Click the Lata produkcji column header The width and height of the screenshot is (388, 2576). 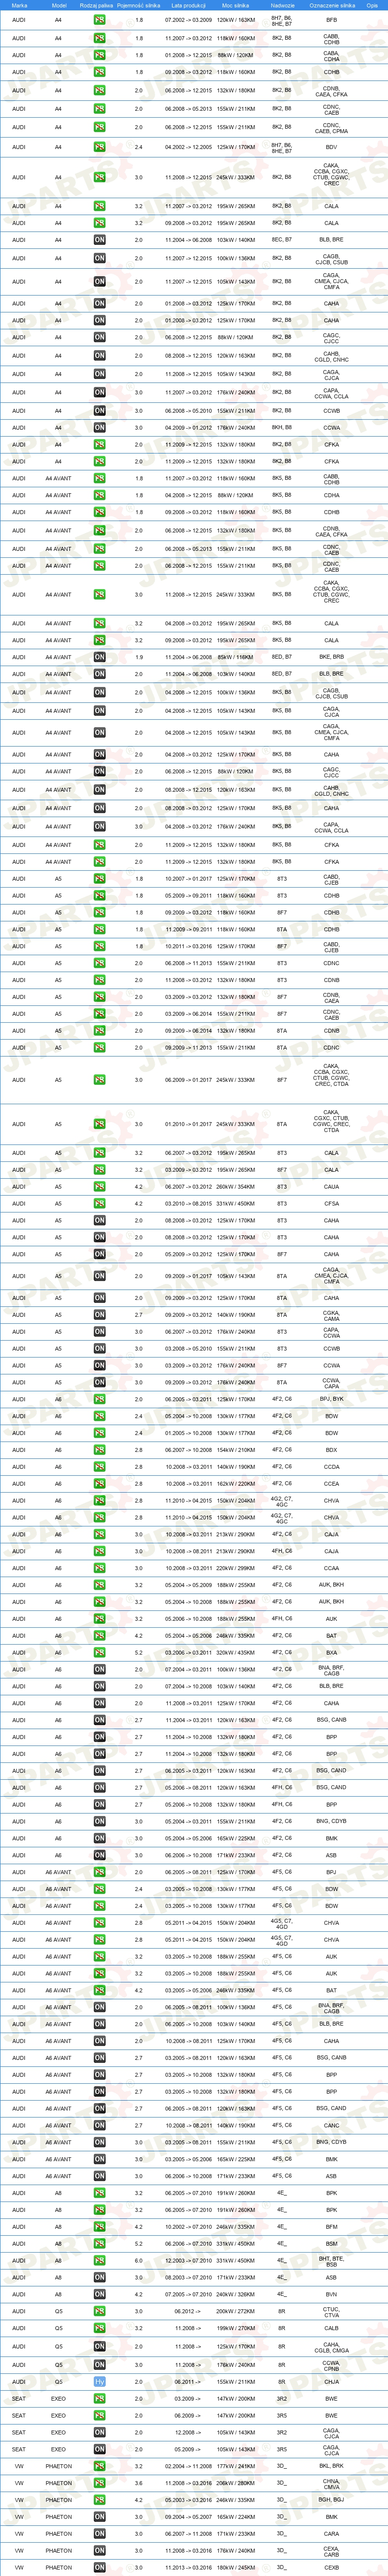pos(188,5)
